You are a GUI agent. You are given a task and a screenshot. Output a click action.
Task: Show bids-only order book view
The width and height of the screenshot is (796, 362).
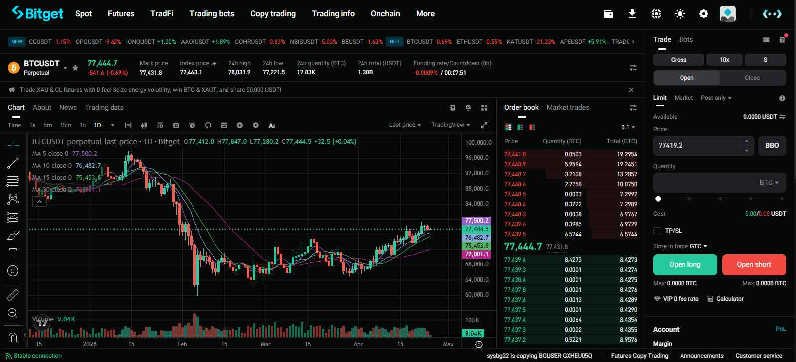[x=520, y=127]
